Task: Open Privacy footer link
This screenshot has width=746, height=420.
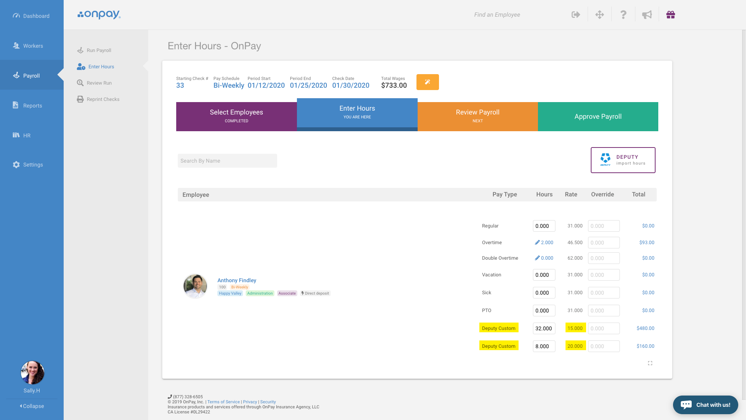Action: tap(250, 402)
